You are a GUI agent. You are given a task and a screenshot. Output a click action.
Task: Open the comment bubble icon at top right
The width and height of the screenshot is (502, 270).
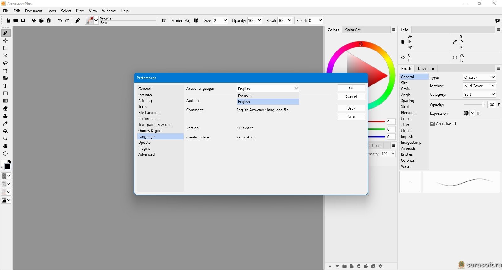click(x=498, y=20)
